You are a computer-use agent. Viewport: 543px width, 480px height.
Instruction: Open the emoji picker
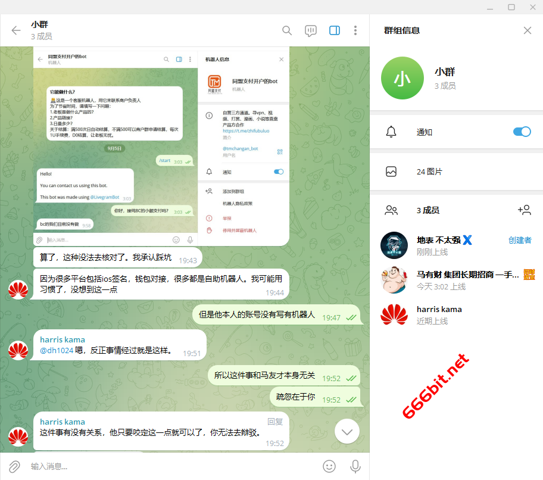pos(329,466)
